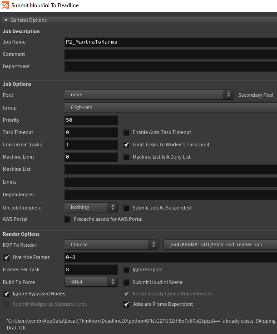Check the Ignore Inputs checkbox
This screenshot has height=334, width=277.
(x=126, y=270)
